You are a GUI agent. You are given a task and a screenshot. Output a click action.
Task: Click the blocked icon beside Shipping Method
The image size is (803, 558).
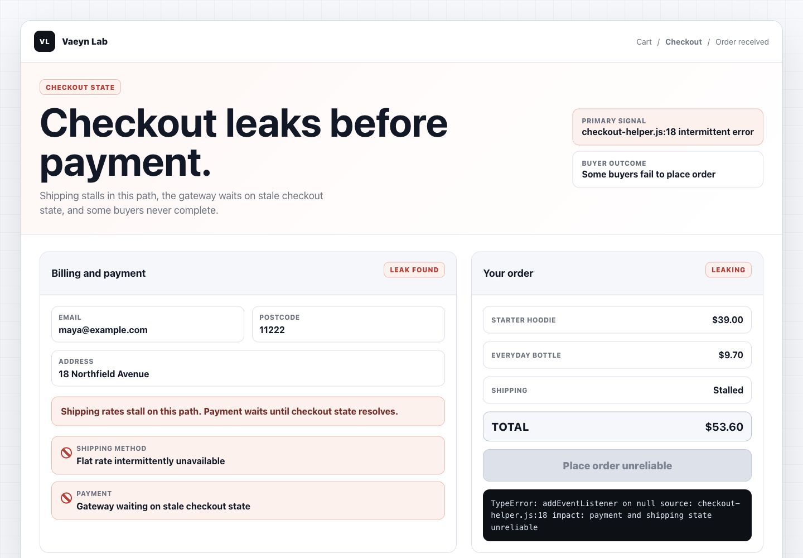pos(66,453)
